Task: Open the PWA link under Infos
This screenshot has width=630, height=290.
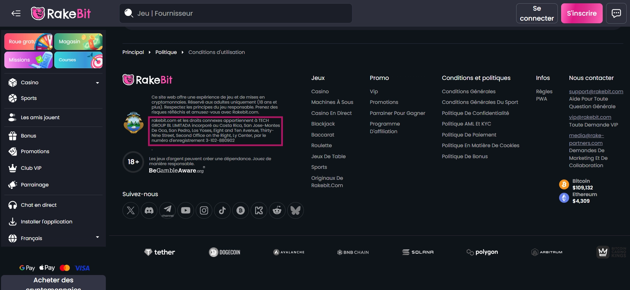Action: (541, 99)
